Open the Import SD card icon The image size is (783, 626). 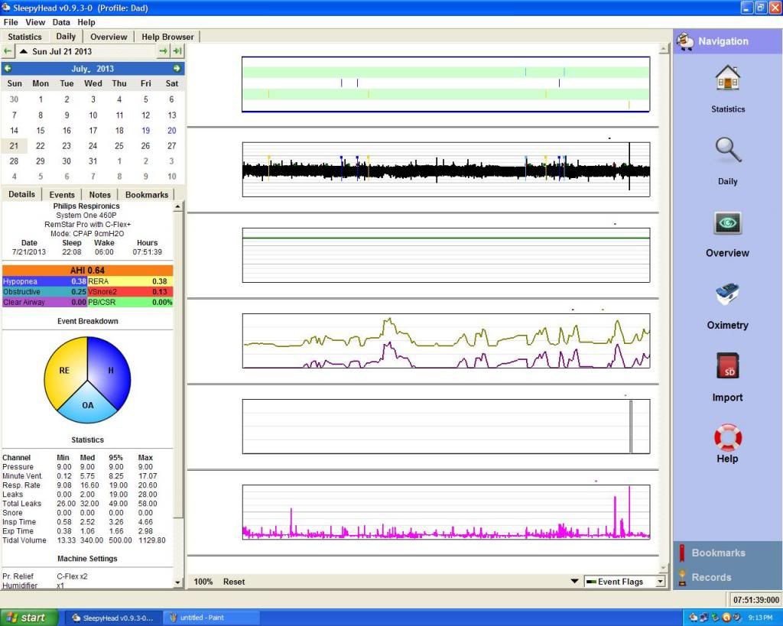click(x=728, y=366)
